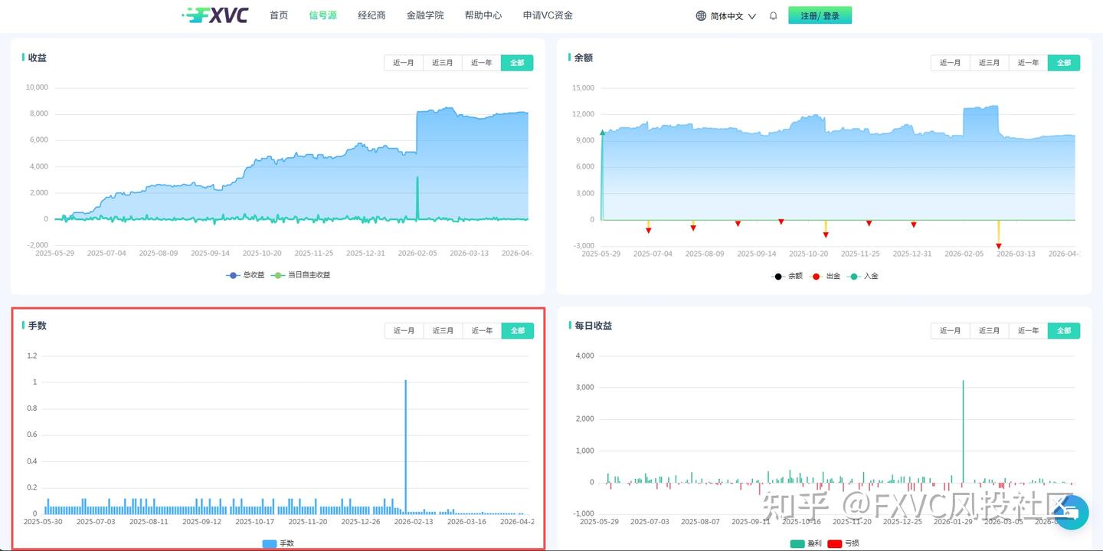Select 近一年 range in the 每日收益 panel

tap(1027, 330)
